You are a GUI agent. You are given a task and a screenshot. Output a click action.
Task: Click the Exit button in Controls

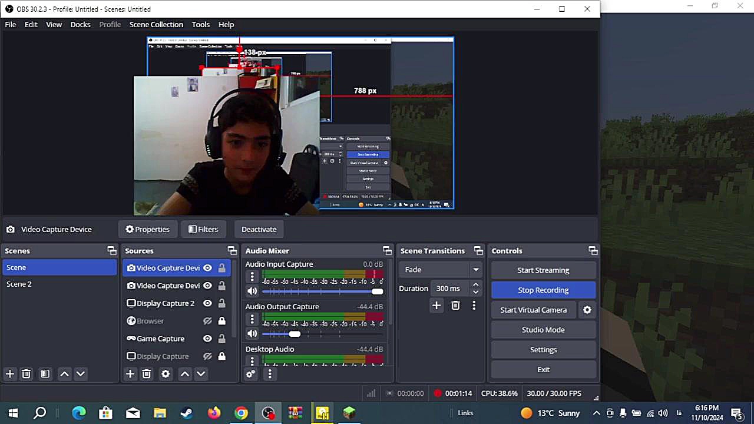(543, 370)
